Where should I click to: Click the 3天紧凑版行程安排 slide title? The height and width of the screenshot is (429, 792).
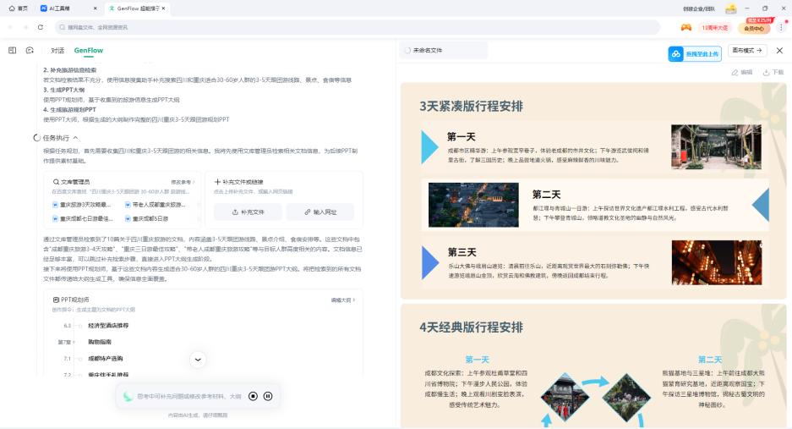472,107
